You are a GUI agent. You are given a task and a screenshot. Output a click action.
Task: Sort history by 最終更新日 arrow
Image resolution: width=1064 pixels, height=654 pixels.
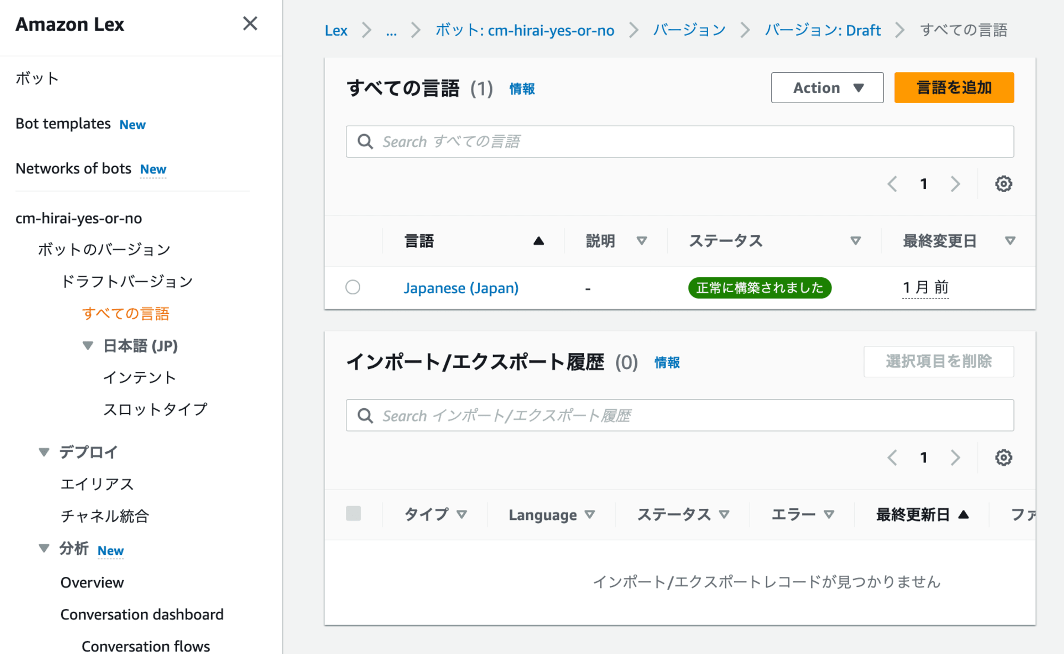pos(963,515)
